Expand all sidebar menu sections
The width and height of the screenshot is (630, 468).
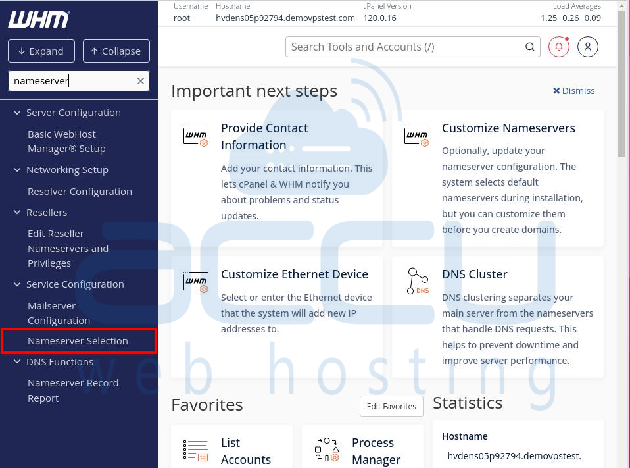click(x=41, y=51)
